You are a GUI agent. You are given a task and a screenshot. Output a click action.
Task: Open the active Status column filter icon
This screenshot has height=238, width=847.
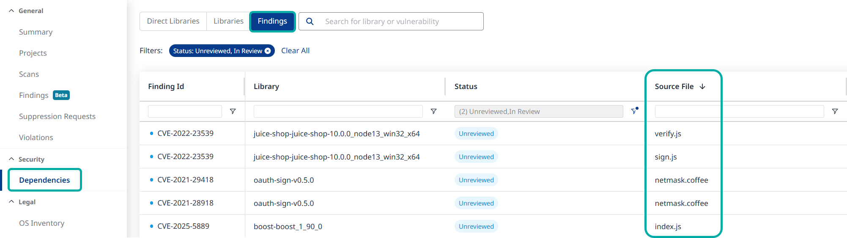[634, 111]
